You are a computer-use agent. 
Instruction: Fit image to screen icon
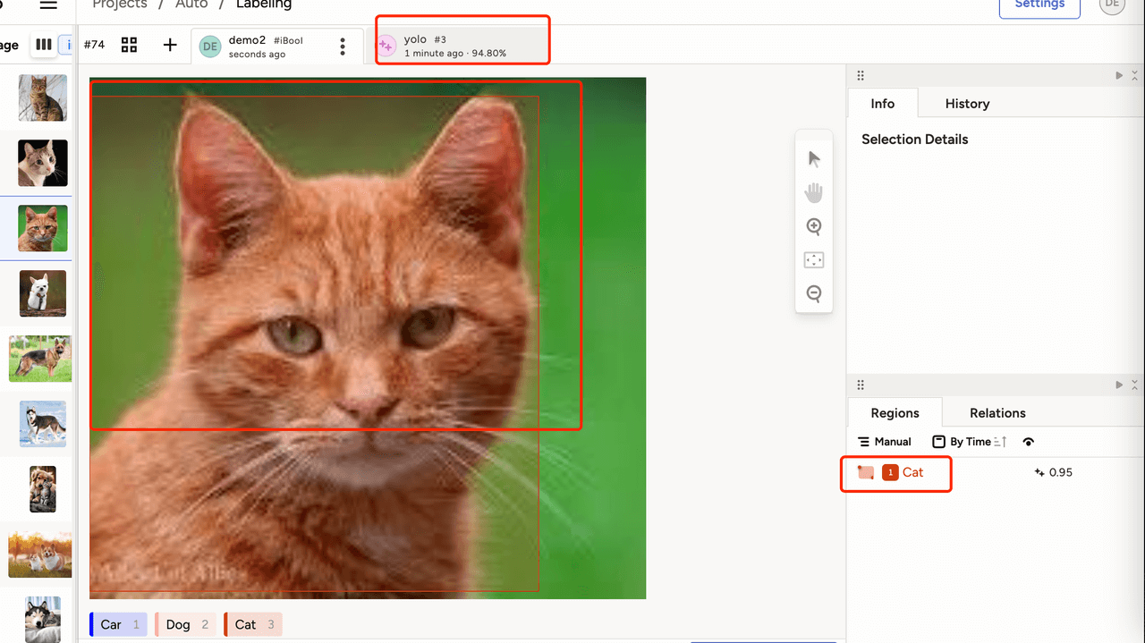tap(814, 260)
